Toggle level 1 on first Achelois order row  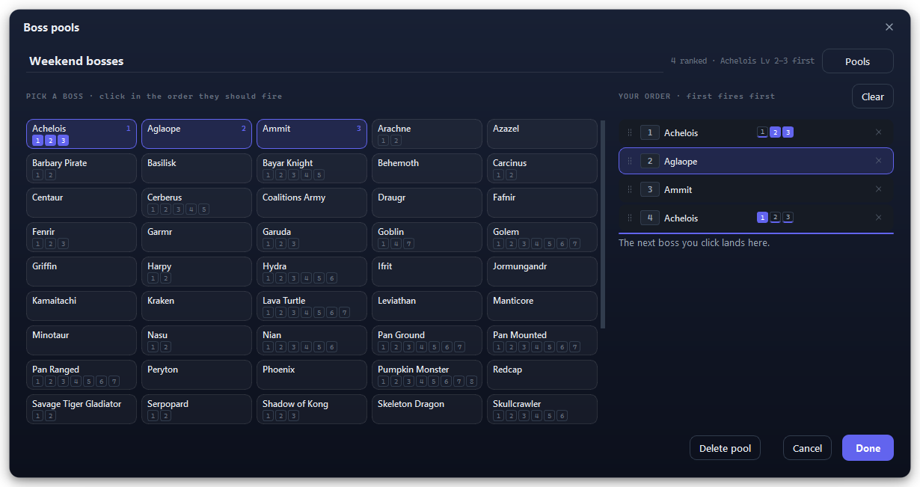pos(762,132)
